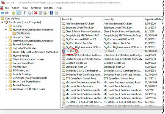165x114 pixels.
Task: Sort by the Issued To column header
Action: coord(82,19)
